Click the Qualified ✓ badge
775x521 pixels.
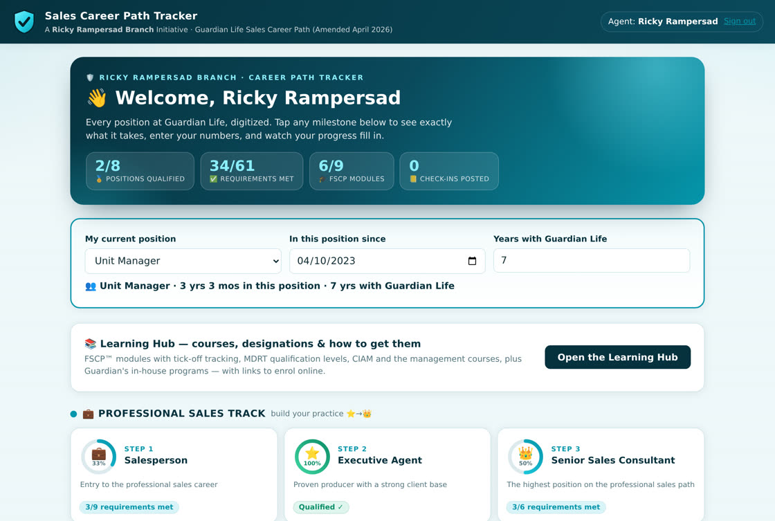pos(321,507)
